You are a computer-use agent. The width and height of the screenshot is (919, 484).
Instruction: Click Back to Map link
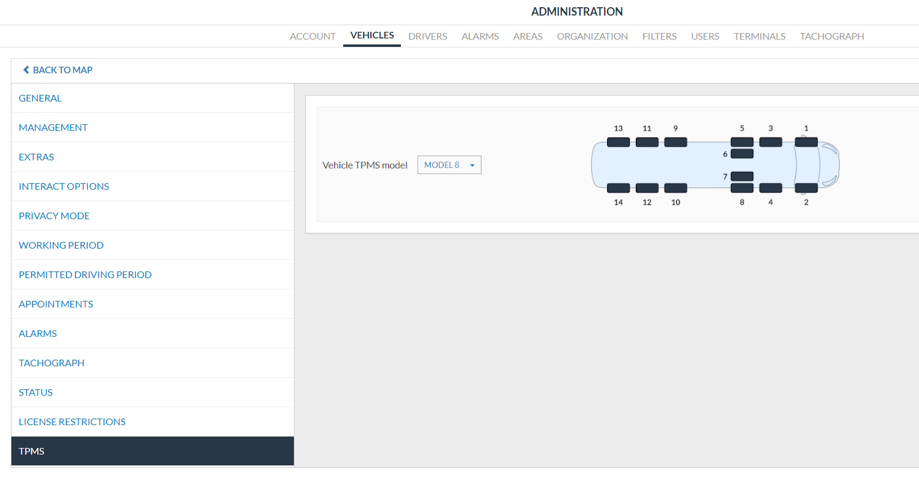coord(62,70)
